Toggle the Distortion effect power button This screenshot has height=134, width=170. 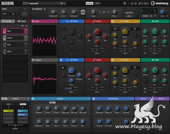93,99
